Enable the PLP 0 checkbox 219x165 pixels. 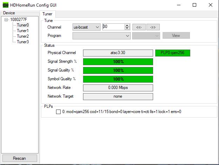point(58,112)
